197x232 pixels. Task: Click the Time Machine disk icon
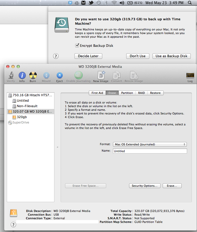tap(62, 25)
